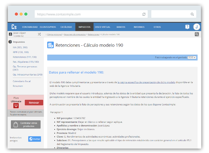The width and height of the screenshot is (209, 153).
Task: Collapse the Impuestos sidebar section
Action: coord(11,42)
